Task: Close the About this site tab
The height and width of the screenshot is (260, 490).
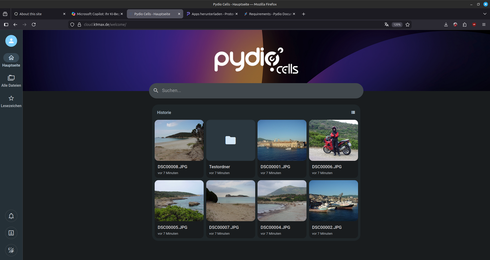Action: click(x=64, y=14)
